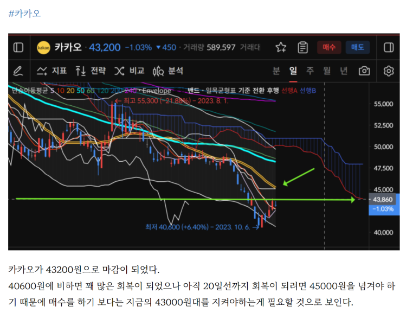
Task: Open the clipboard memo icon
Action: pyautogui.click(x=303, y=47)
